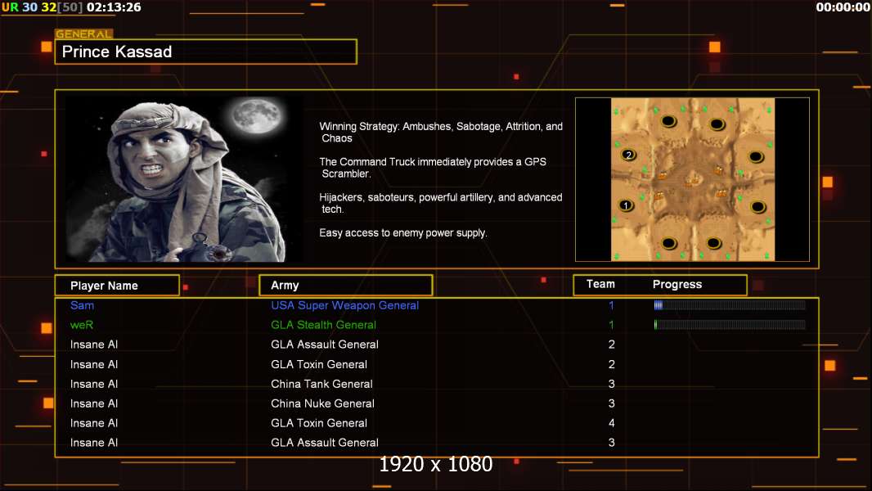Viewport: 872px width, 491px height.
Task: Choose the lower empty start spot on the map's right side
Action: pos(757,206)
